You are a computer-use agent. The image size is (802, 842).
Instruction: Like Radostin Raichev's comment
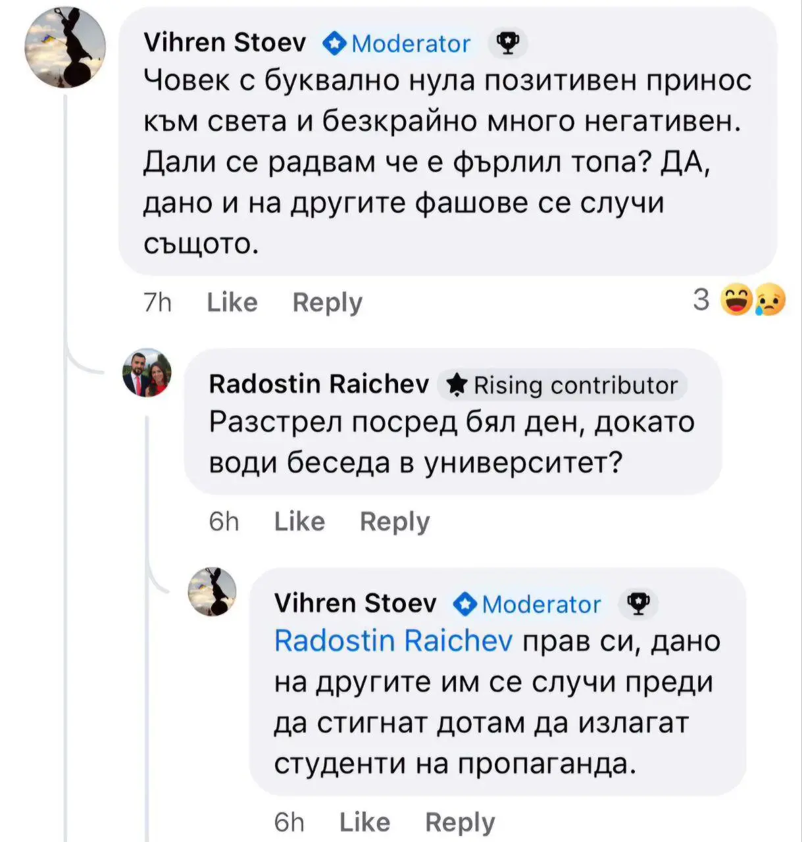tap(299, 522)
